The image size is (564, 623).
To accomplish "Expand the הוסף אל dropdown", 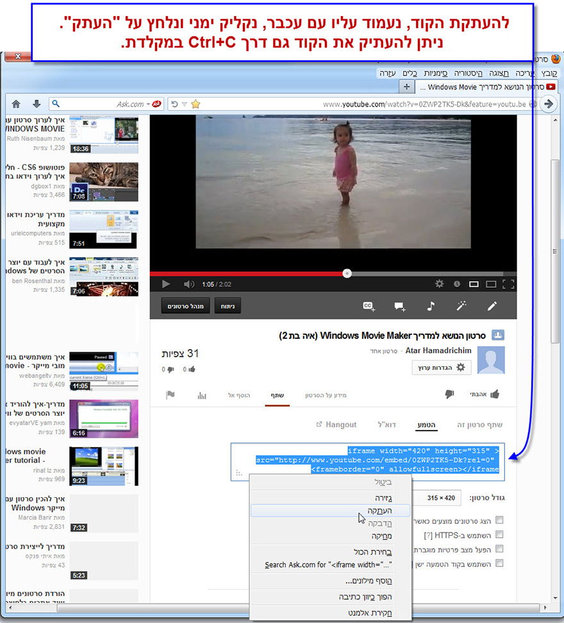I will click(240, 394).
